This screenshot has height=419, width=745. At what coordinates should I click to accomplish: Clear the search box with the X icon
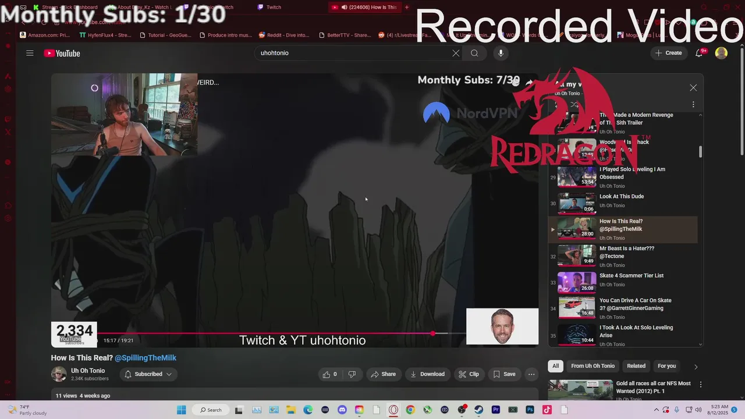point(456,53)
